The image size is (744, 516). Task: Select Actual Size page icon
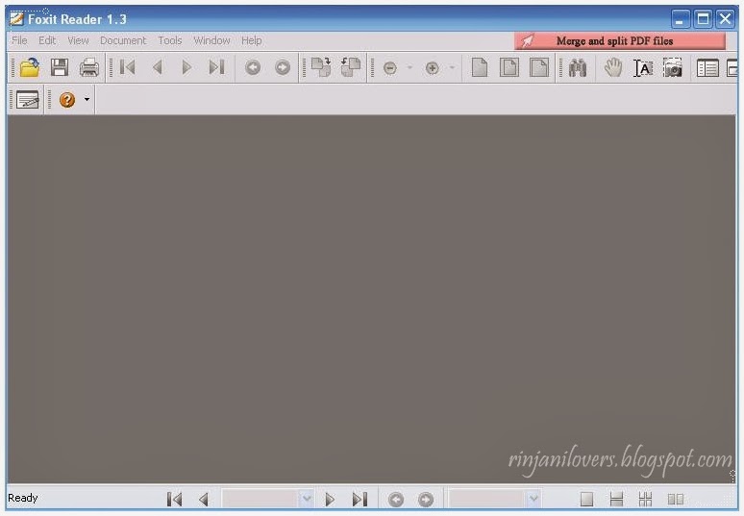(x=480, y=67)
